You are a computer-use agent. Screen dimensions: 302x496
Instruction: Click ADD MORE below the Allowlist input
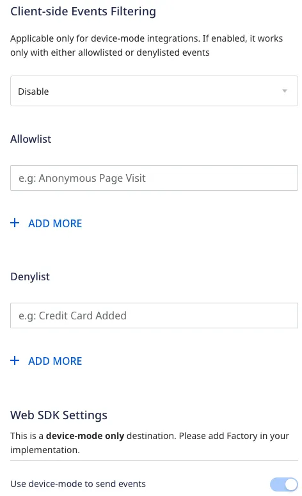point(55,223)
